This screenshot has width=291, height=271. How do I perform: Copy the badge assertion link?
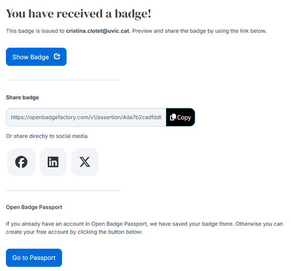[181, 117]
